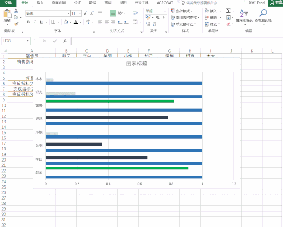Open Sort and Filter

244,16
